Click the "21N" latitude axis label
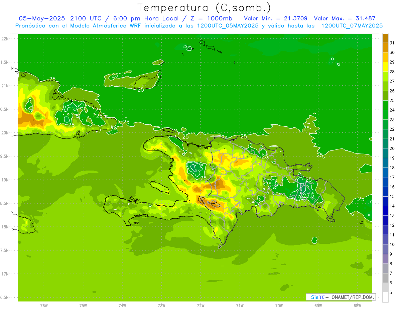This screenshot has width=401, height=310. 5,86
